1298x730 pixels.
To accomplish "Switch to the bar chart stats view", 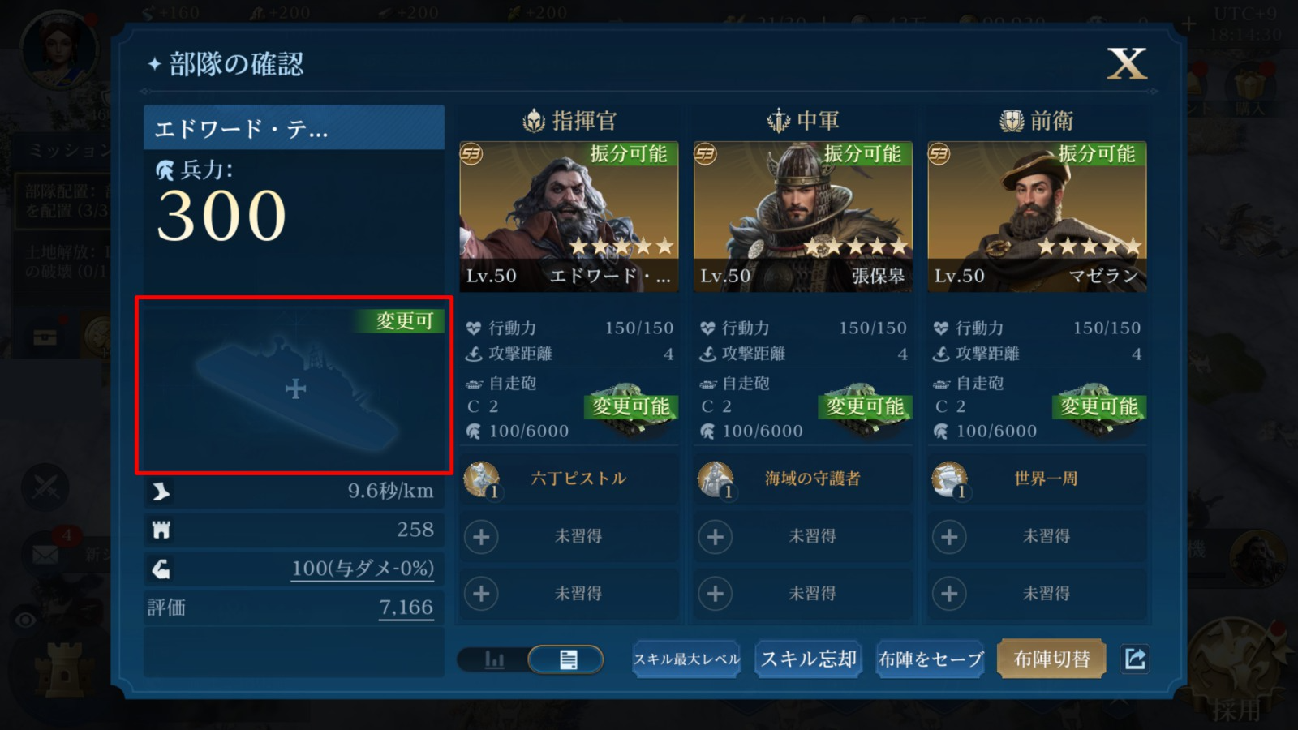I will 494,659.
